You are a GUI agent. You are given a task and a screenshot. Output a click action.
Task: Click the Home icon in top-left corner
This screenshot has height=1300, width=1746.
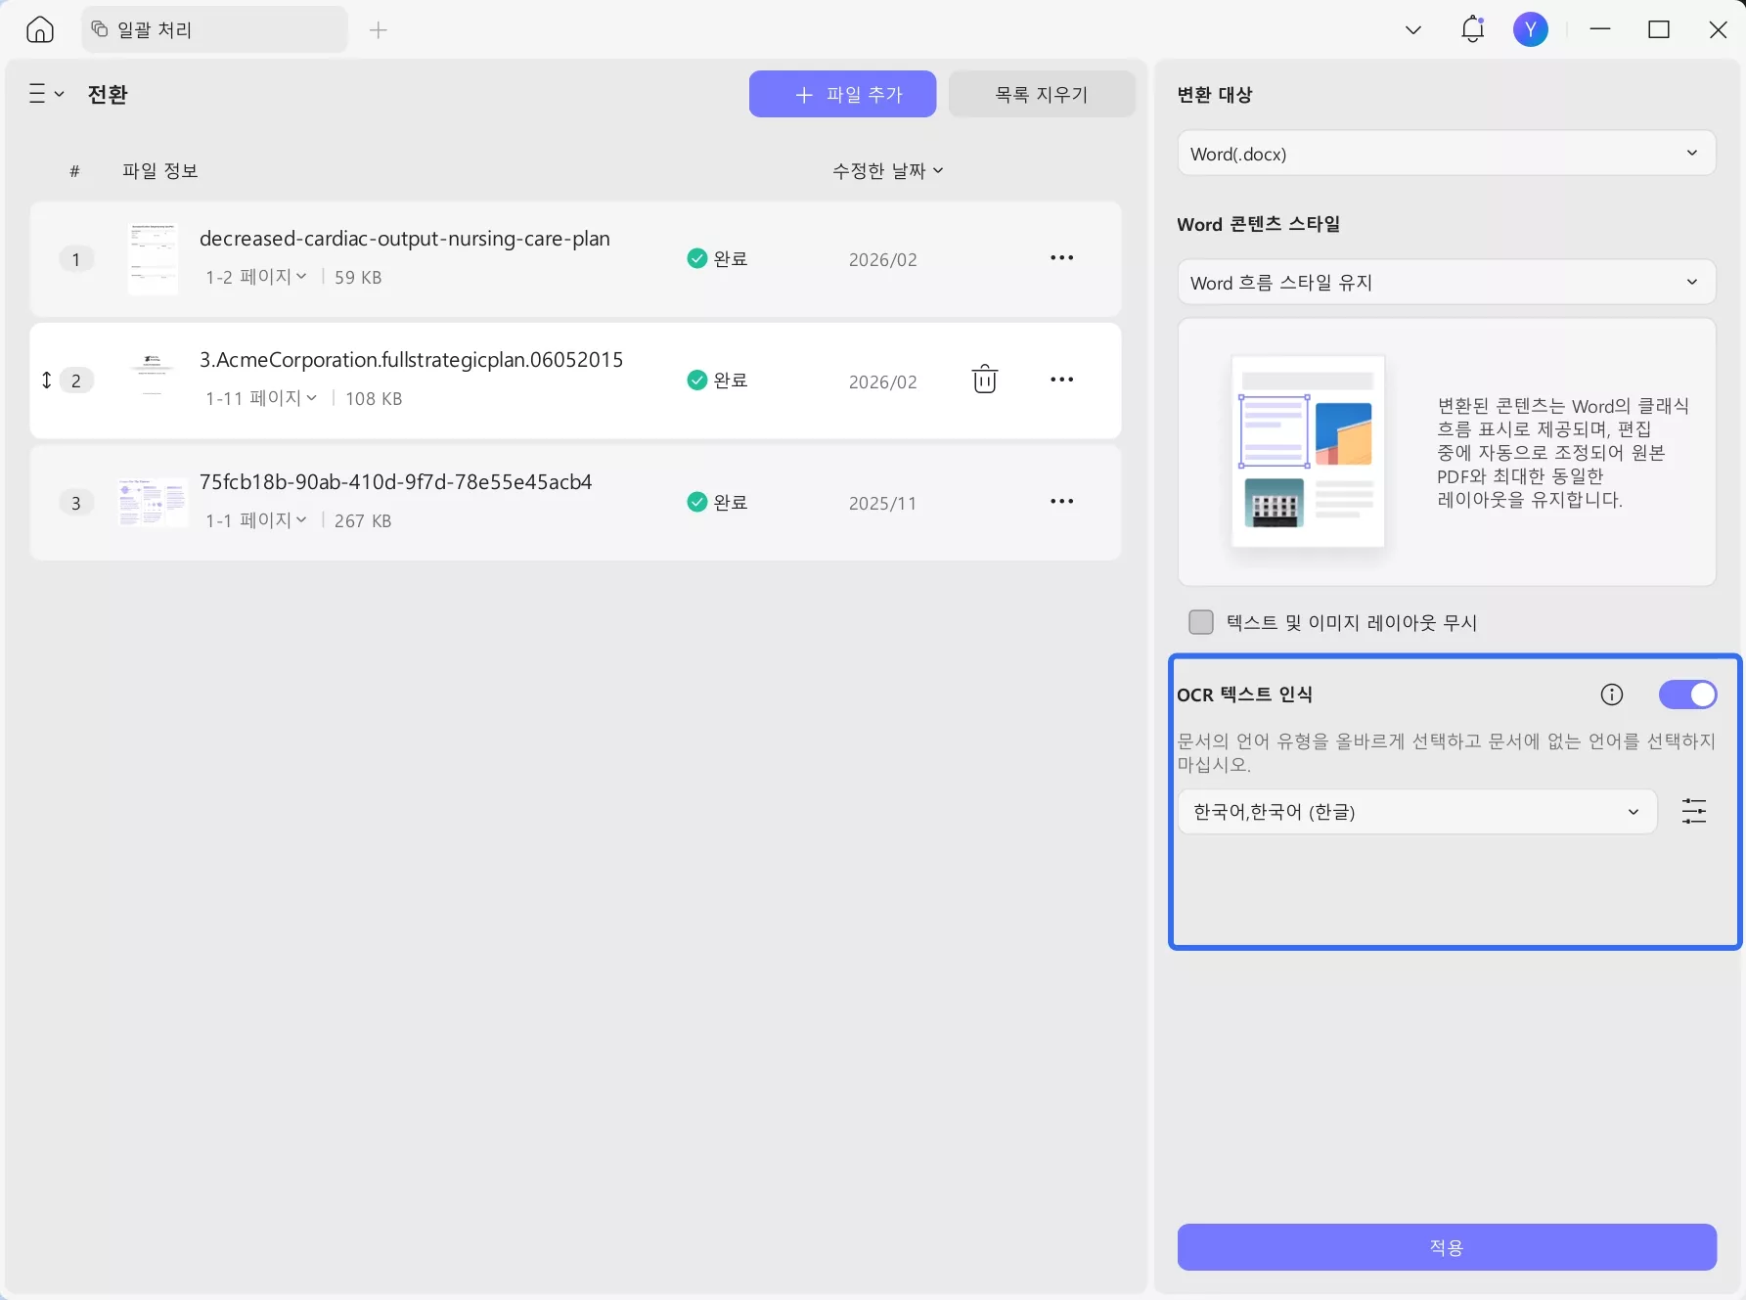pyautogui.click(x=39, y=29)
